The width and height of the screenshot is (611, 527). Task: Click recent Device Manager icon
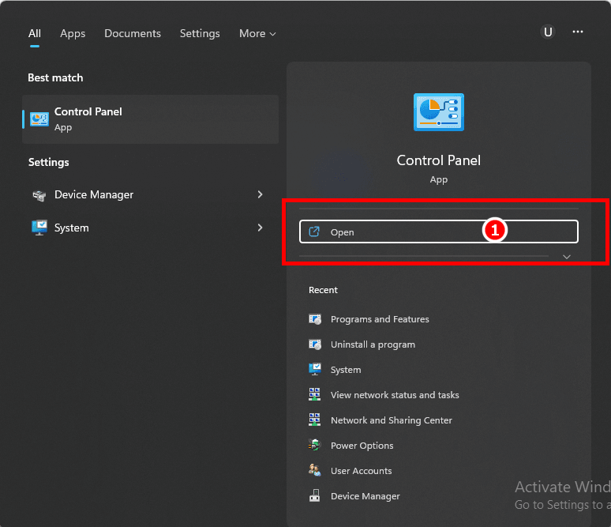[x=314, y=496]
